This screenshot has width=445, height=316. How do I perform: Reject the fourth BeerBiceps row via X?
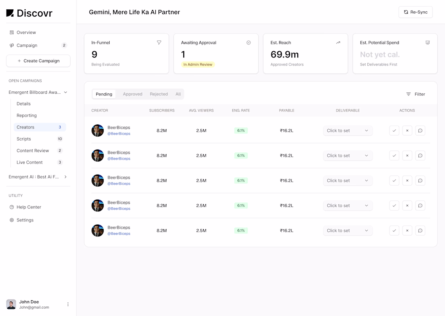407,205
